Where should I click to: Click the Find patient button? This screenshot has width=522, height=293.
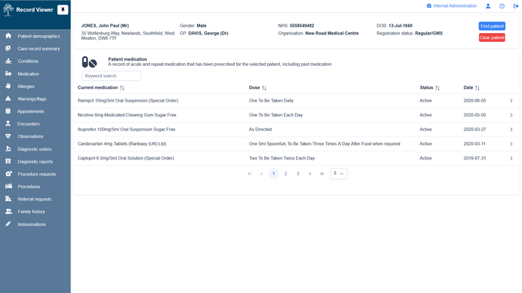click(x=492, y=26)
